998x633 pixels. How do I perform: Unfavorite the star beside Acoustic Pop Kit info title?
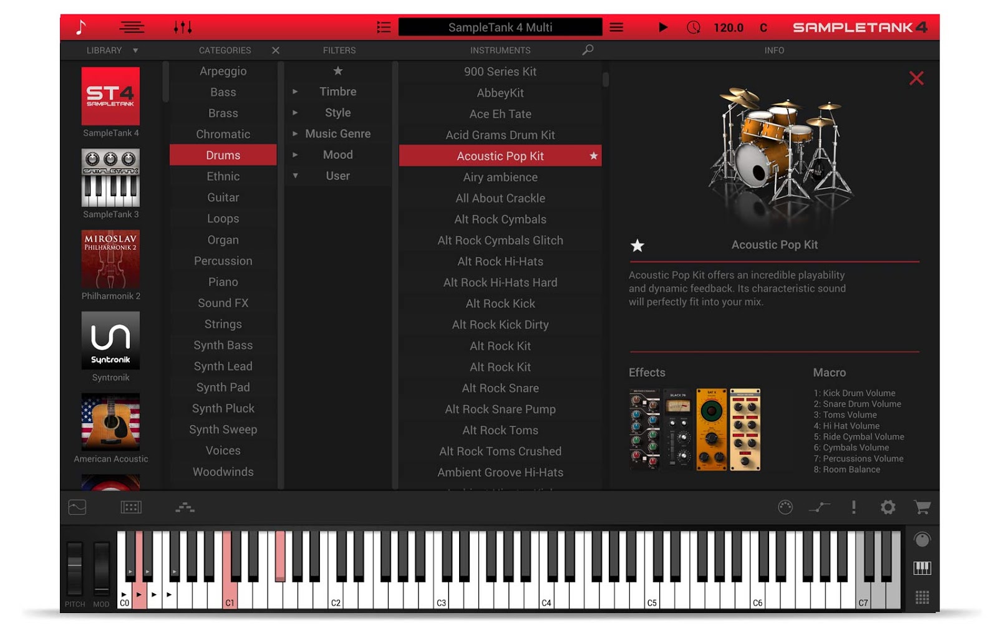637,245
